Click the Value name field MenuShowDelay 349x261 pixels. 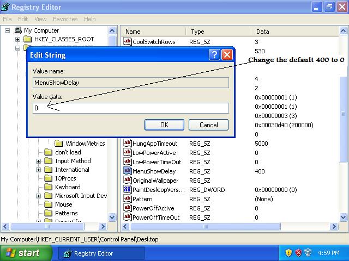(131, 83)
